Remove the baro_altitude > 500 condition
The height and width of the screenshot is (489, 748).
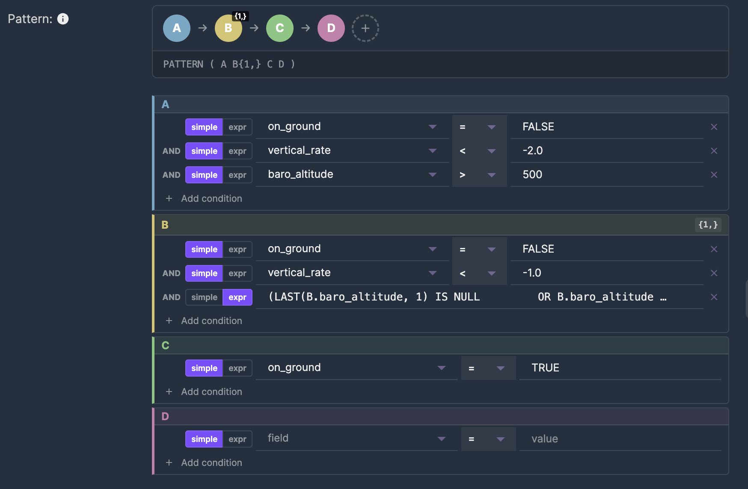[x=714, y=175]
